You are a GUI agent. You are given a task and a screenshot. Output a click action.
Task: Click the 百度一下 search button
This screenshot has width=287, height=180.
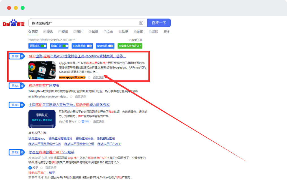tap(159, 23)
